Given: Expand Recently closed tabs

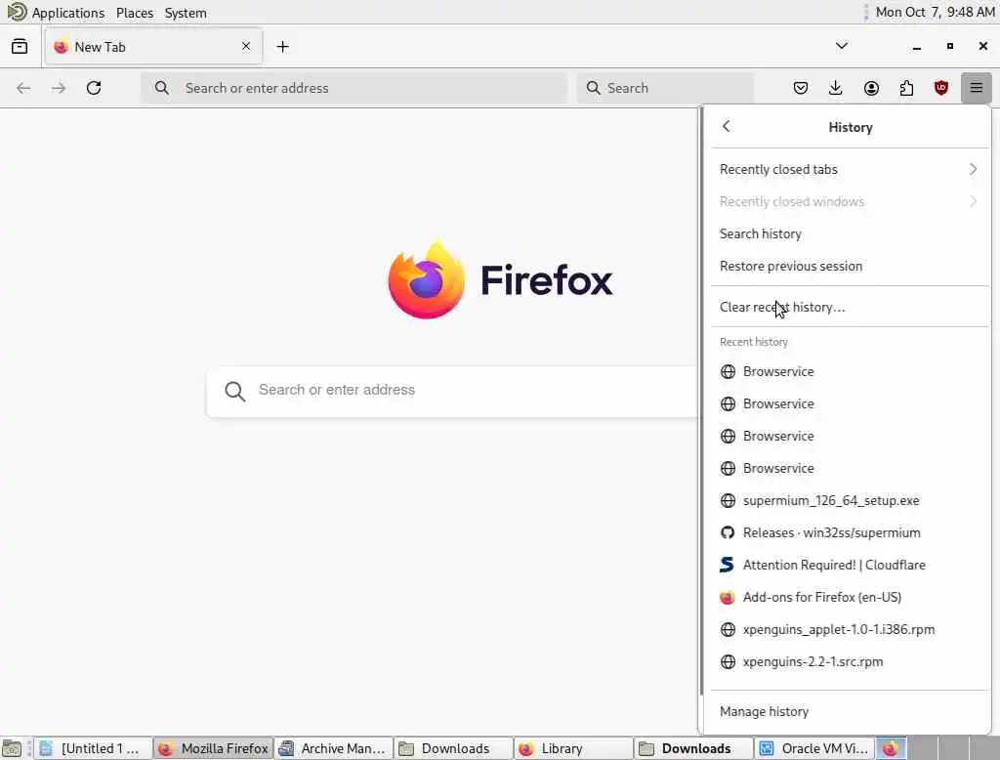Looking at the screenshot, I should click(849, 169).
